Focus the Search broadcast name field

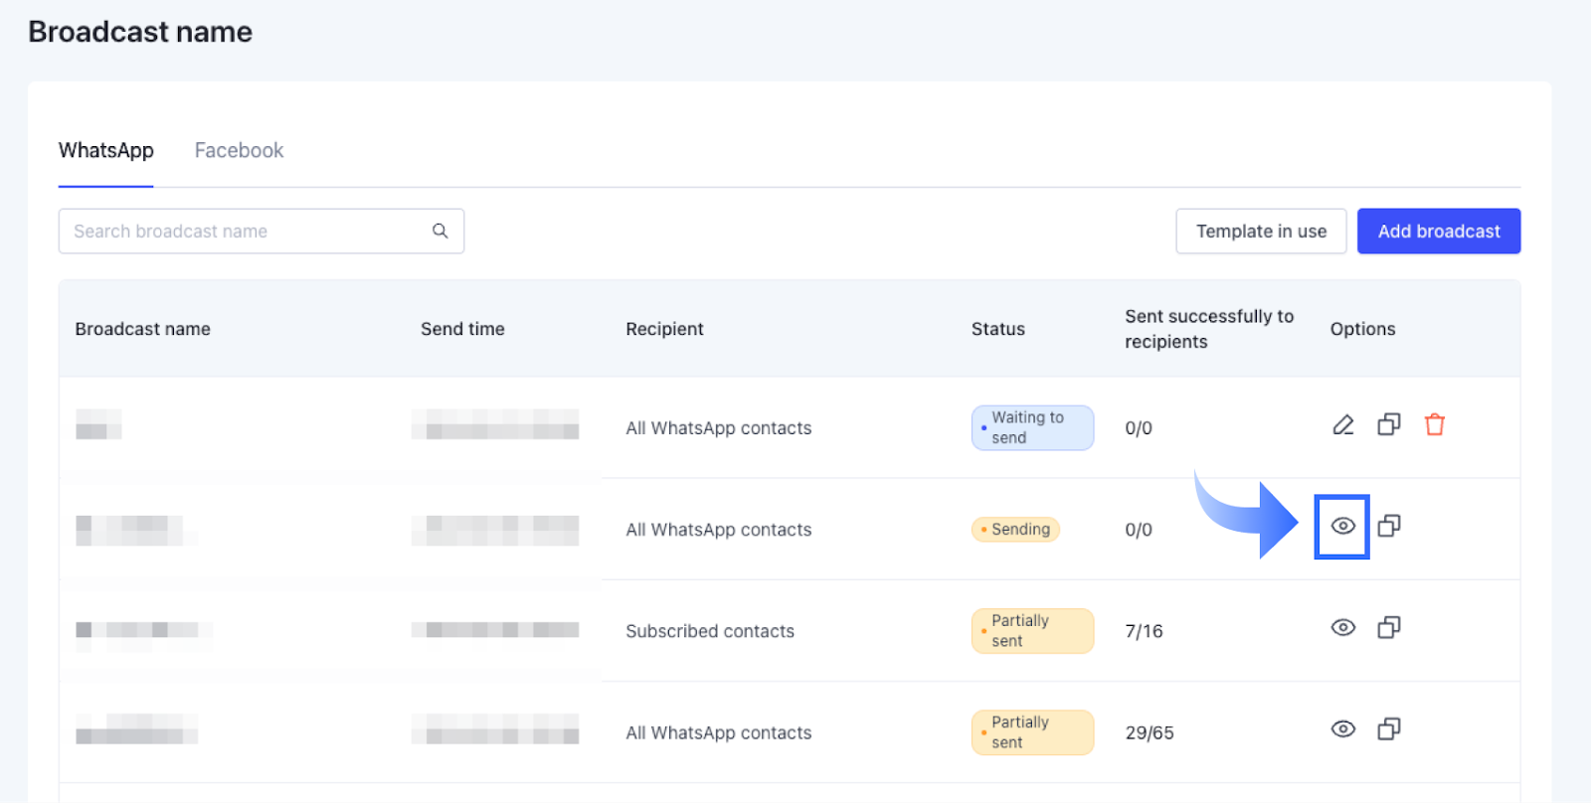[244, 232]
